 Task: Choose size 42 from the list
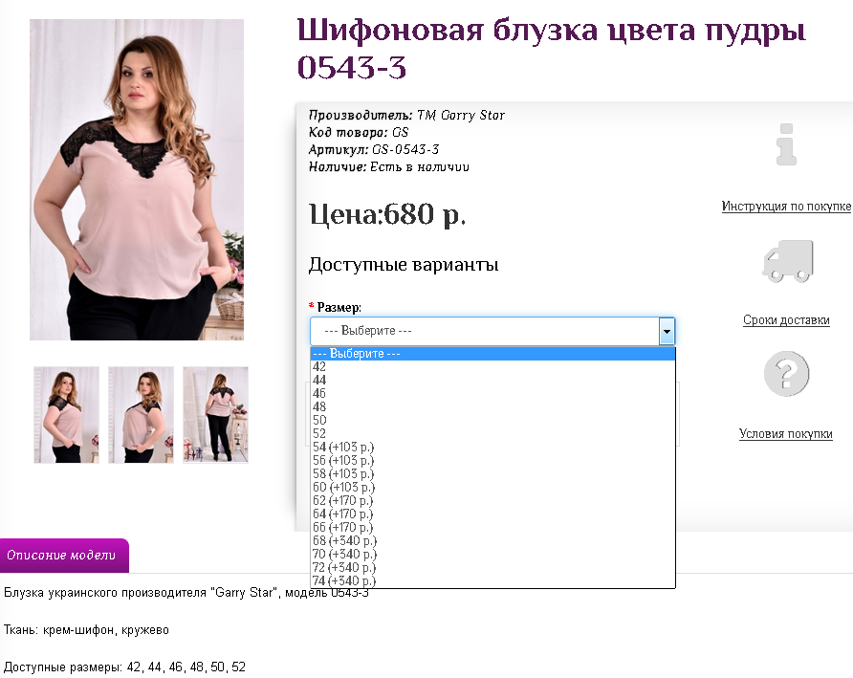tap(492, 367)
